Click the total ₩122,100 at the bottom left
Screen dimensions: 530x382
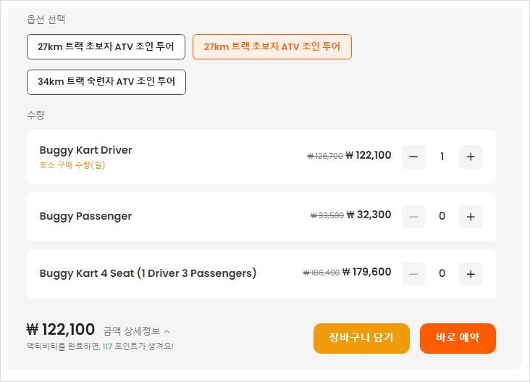(x=61, y=330)
